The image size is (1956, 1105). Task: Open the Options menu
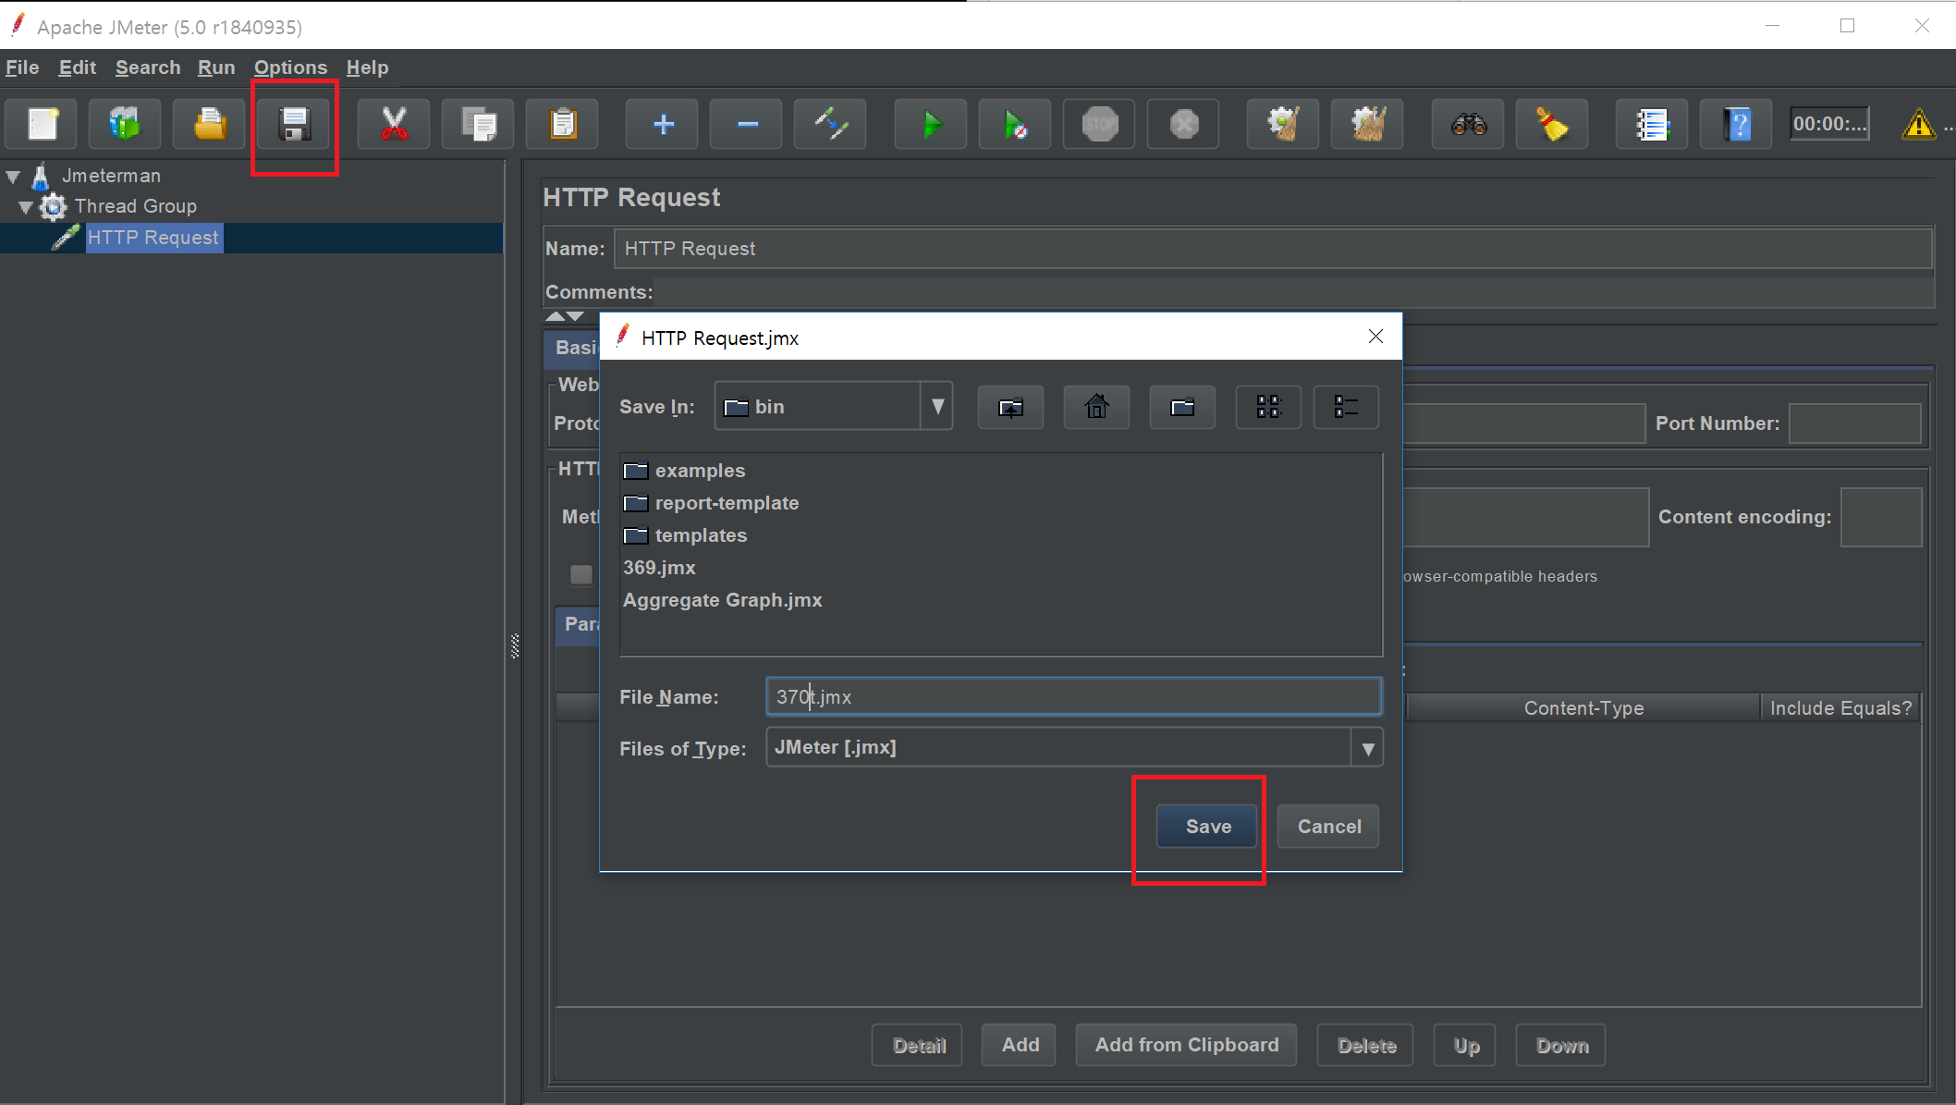(290, 68)
